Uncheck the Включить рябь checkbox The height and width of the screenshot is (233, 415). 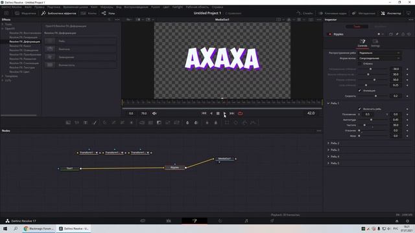pos(359,109)
